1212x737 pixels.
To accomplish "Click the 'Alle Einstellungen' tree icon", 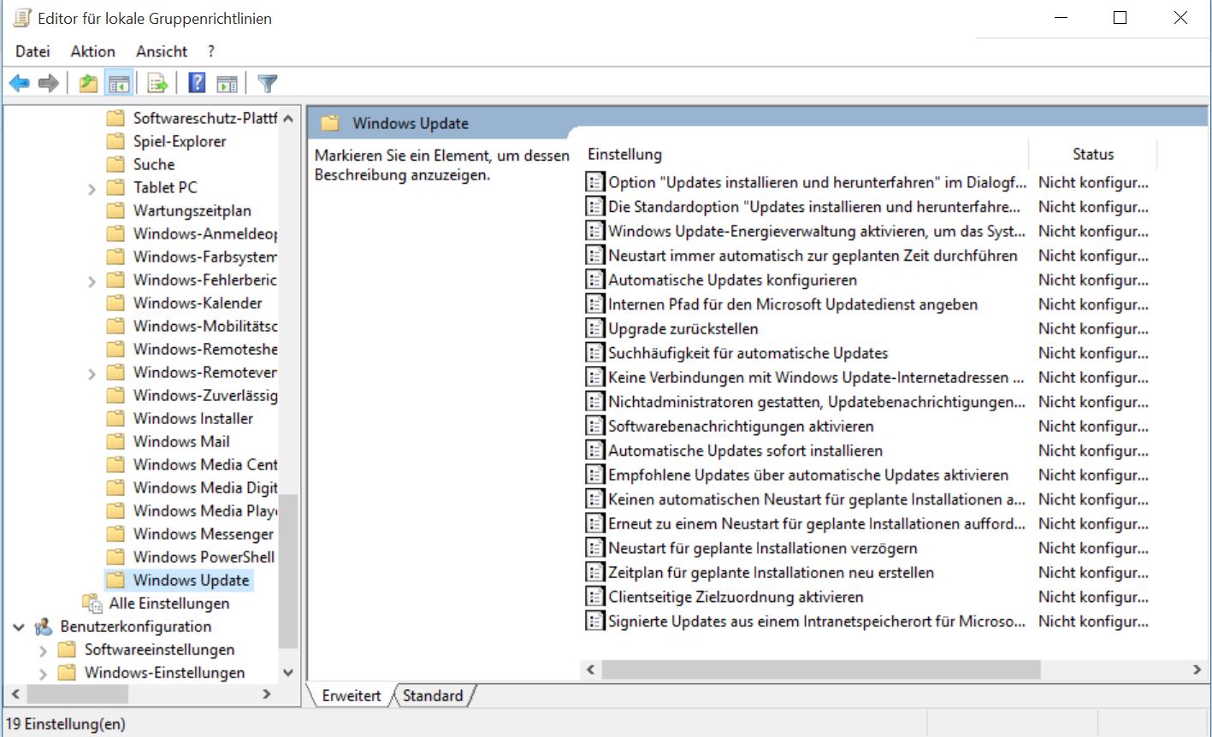I will coord(92,603).
